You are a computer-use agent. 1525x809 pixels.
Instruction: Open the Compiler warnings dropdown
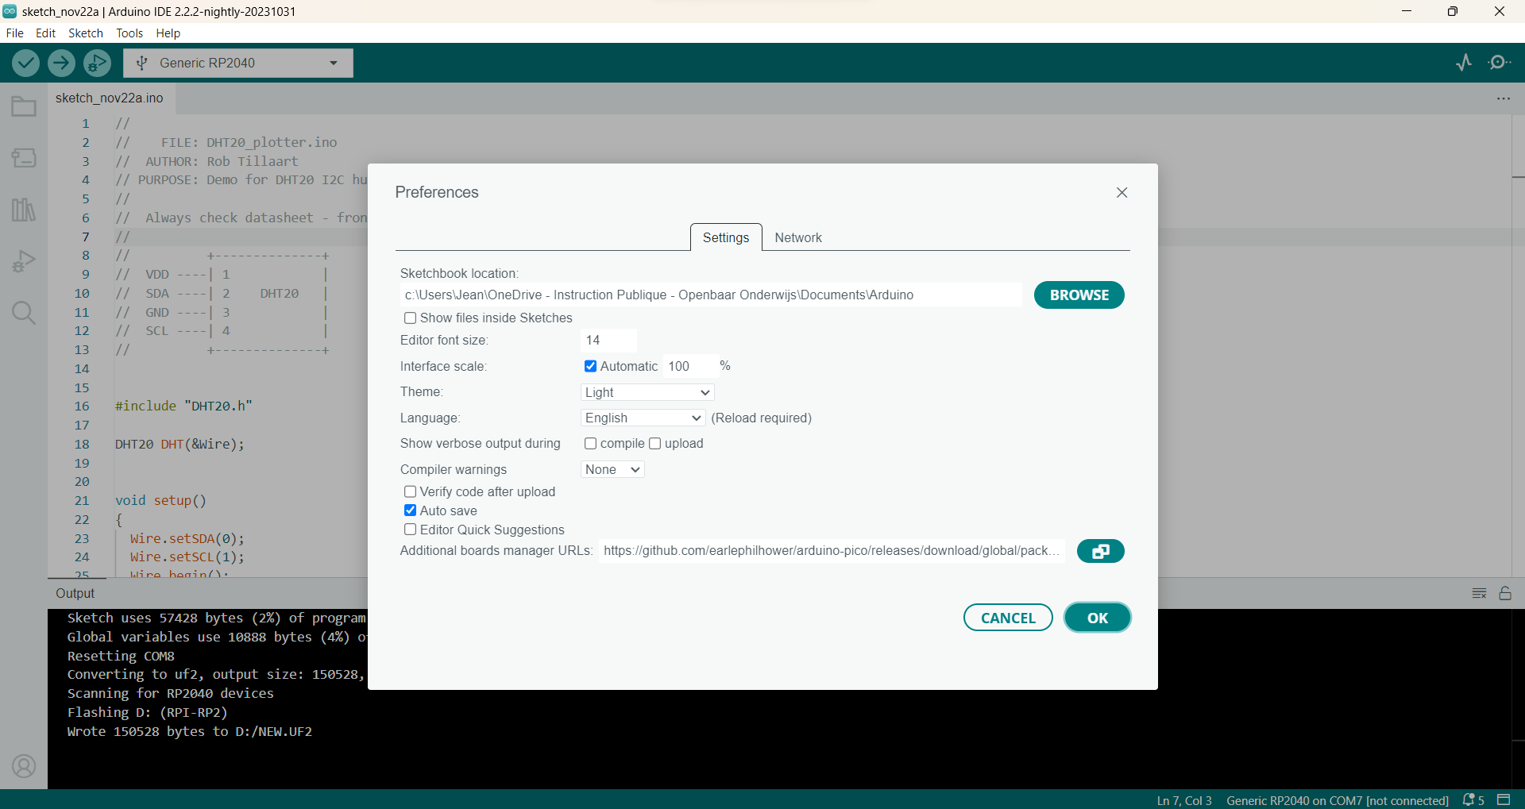(612, 469)
